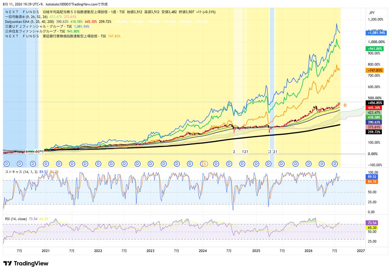391x272 pixels.
Task: Click the black +456.85% price scale label
Action: [x=375, y=103]
